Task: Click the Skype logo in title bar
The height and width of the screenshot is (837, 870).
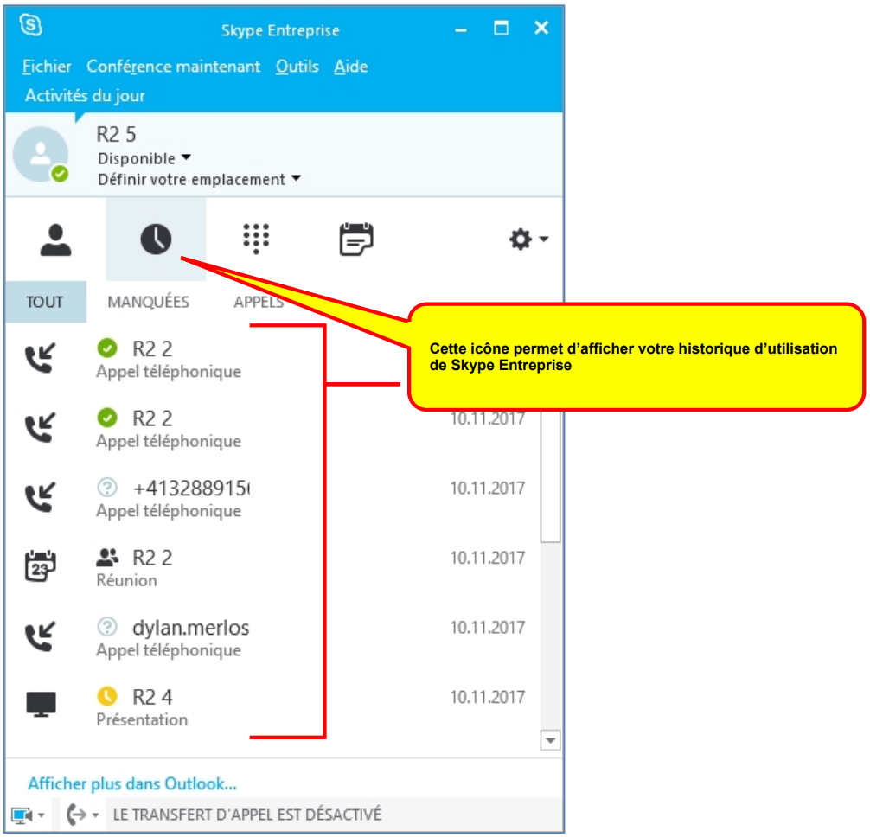Action: click(30, 25)
